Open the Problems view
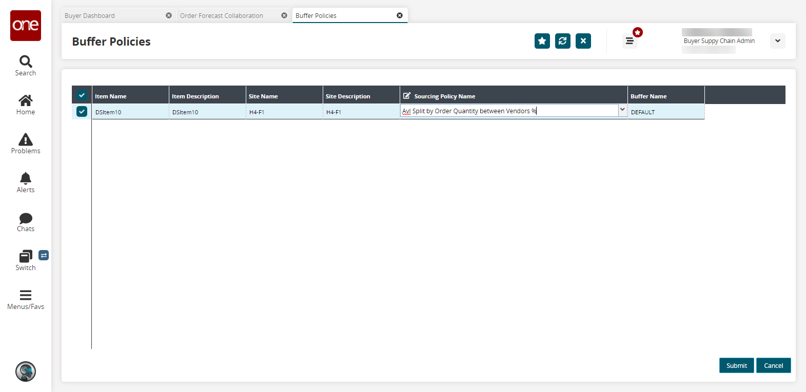The height and width of the screenshot is (392, 806). (x=26, y=144)
